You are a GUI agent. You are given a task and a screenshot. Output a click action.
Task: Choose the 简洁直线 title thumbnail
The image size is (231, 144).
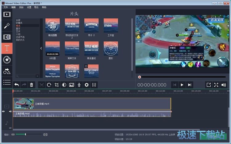(91, 48)
